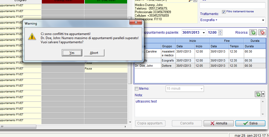The height and width of the screenshot is (137, 269).
Task: Click the empty text field above Trattamento
Action: click(232, 5)
